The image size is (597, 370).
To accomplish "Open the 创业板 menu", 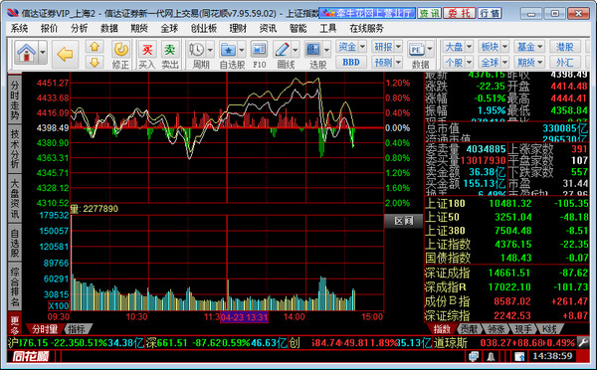I will point(204,28).
